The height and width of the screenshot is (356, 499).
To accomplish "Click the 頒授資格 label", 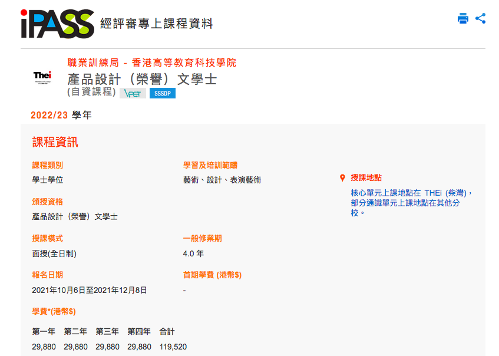I will (47, 202).
